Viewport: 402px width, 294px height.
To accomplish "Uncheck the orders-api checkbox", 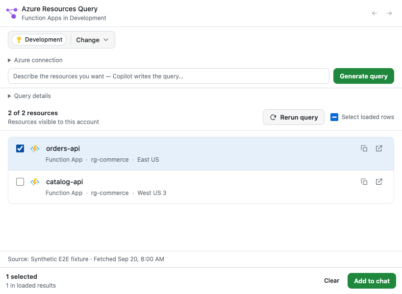I will (20, 148).
